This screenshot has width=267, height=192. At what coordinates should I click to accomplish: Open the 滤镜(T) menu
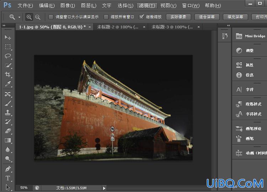147,6
